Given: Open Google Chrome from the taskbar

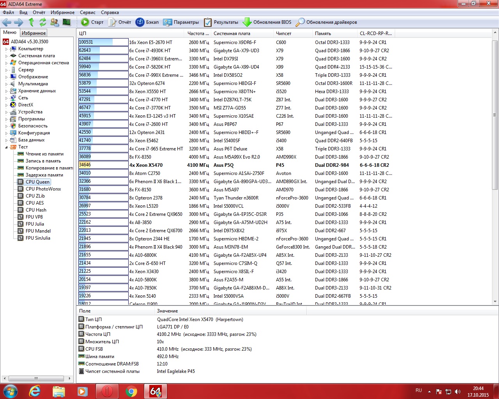Looking at the screenshot, I should click(x=131, y=391).
